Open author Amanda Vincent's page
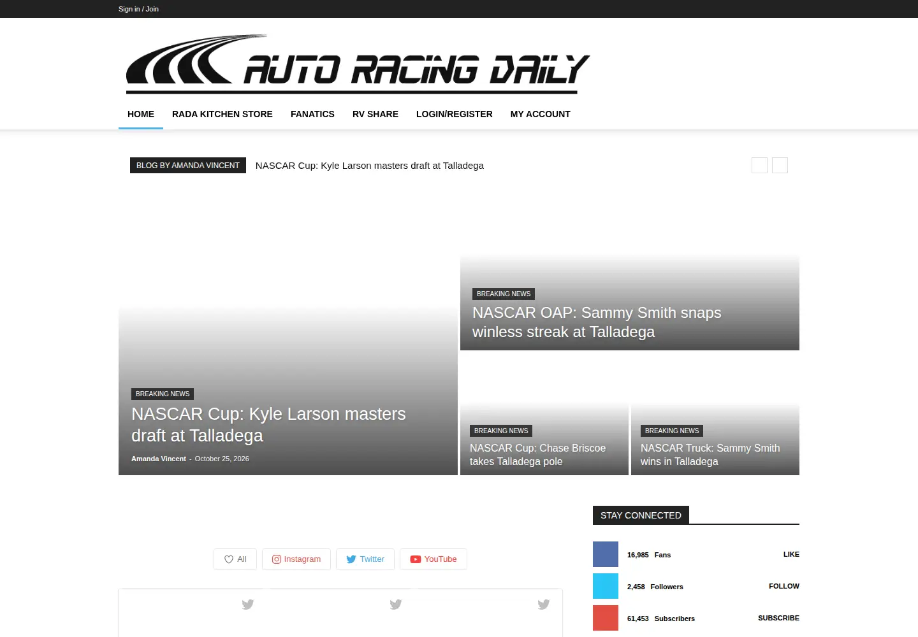The image size is (918, 637). (159, 459)
